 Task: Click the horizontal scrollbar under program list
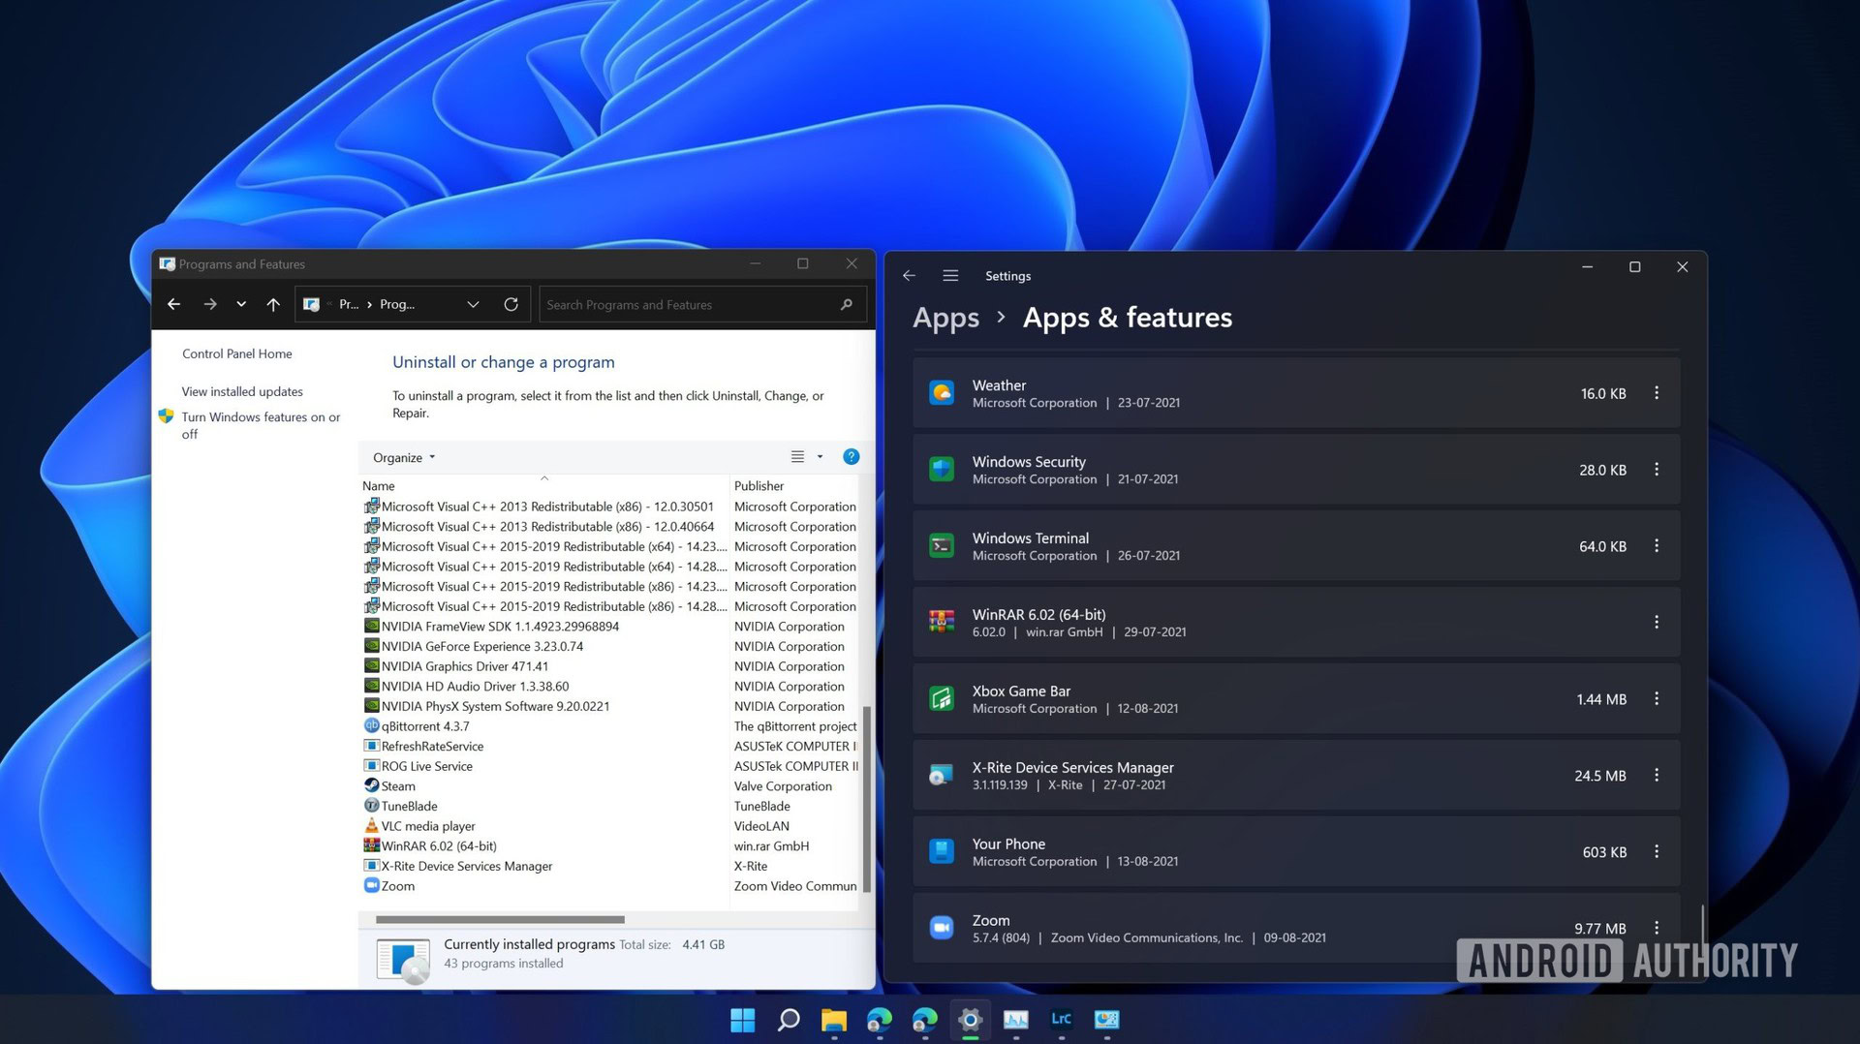tap(500, 919)
